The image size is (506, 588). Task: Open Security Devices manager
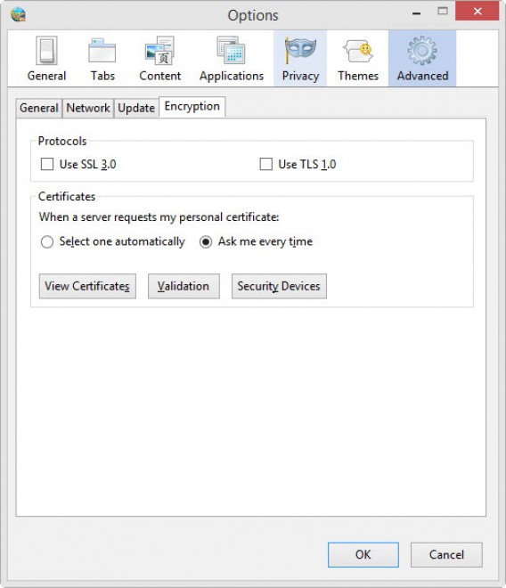(x=279, y=286)
